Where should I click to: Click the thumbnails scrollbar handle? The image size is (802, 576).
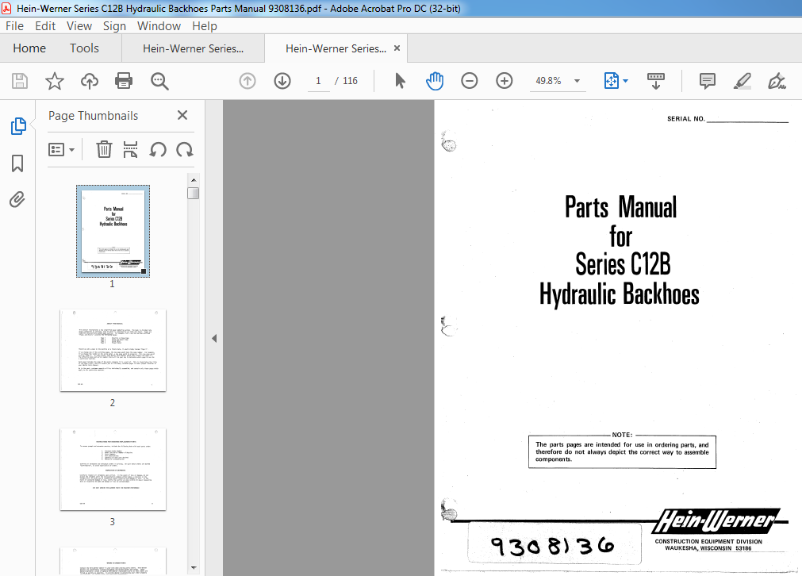pyautogui.click(x=194, y=193)
